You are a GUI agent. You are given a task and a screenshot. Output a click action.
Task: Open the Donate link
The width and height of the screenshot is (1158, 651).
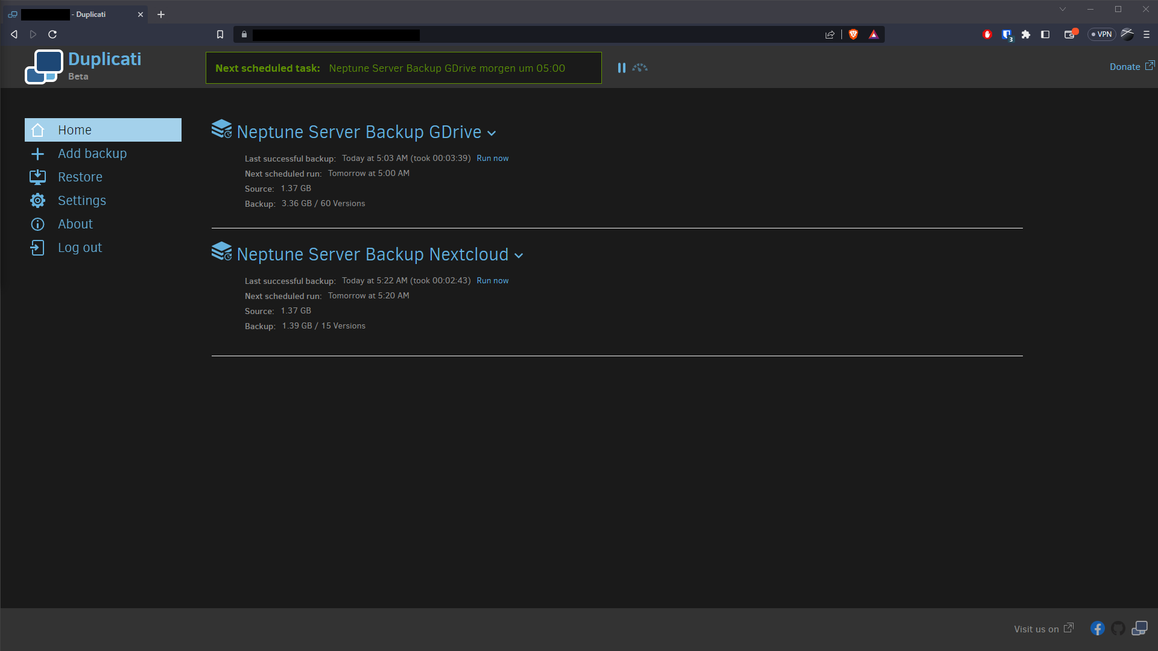[1125, 67]
